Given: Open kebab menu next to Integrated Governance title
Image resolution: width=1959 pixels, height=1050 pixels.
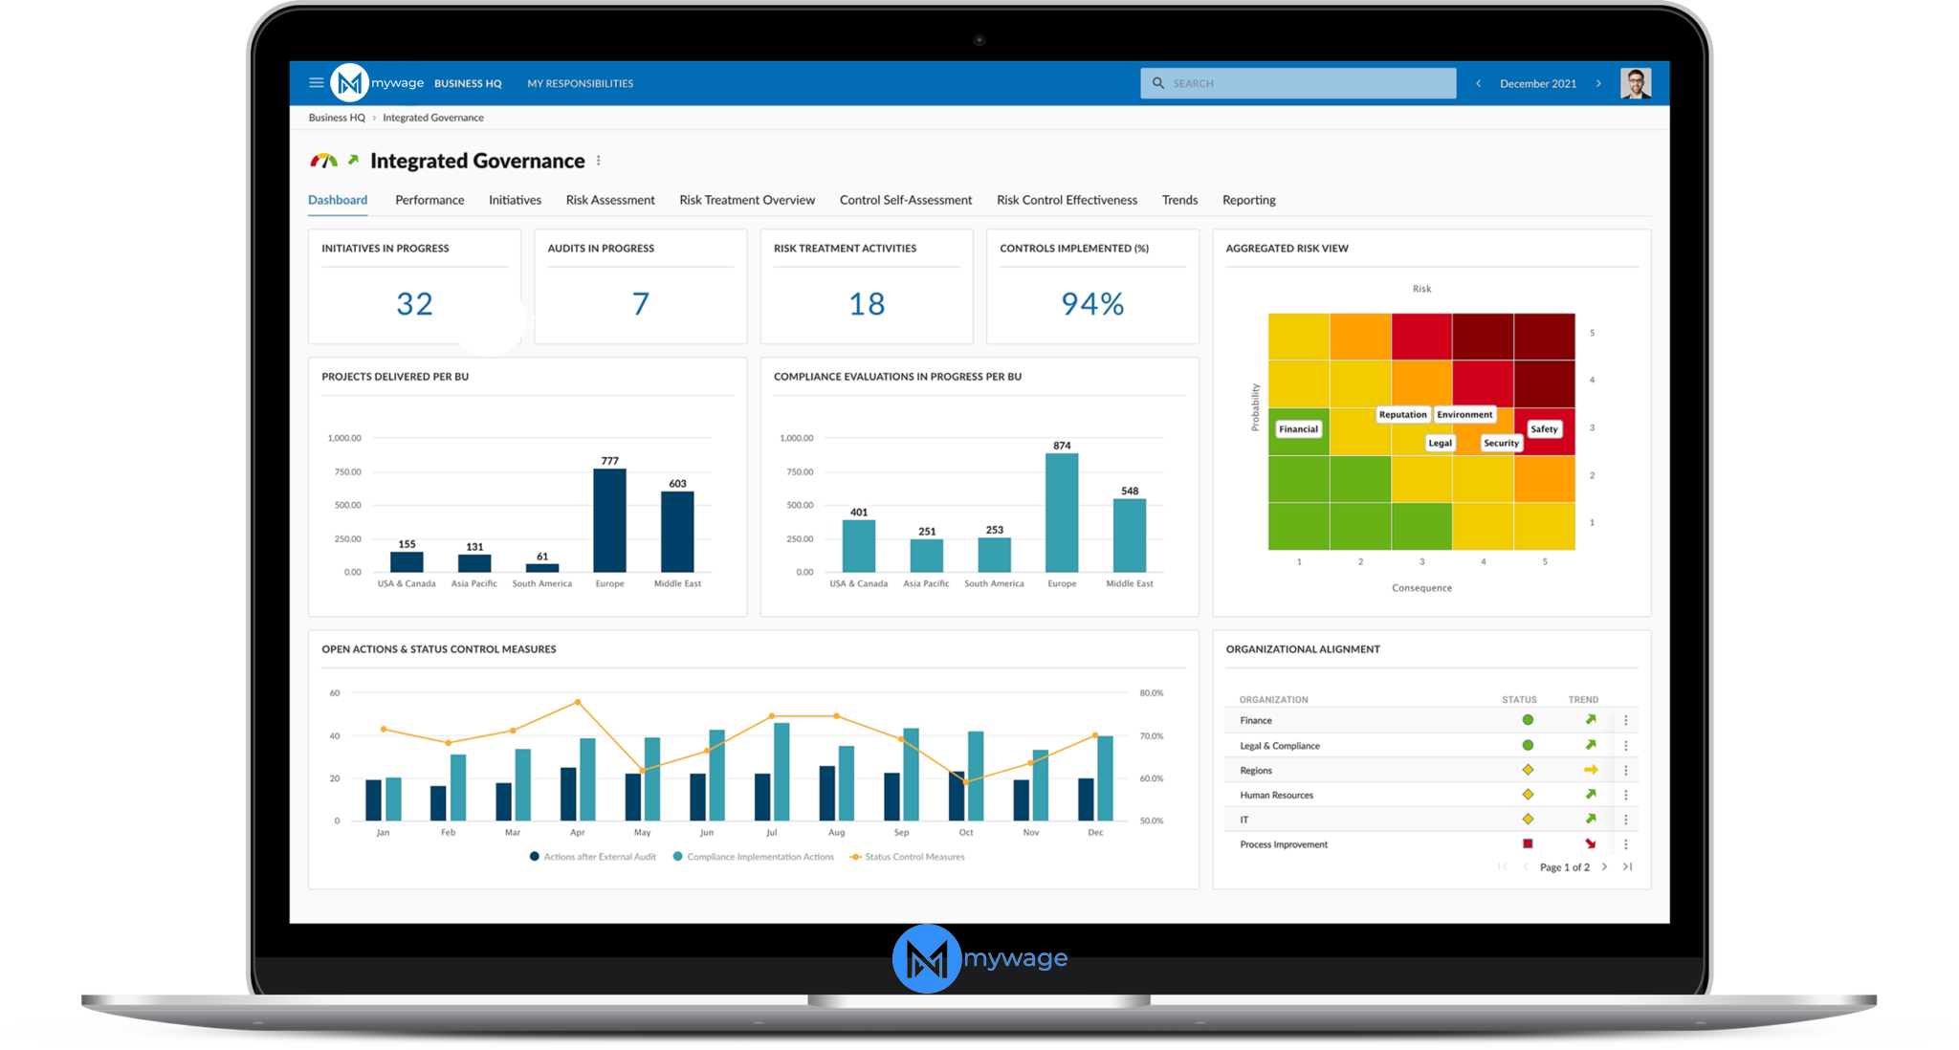Looking at the screenshot, I should point(599,161).
